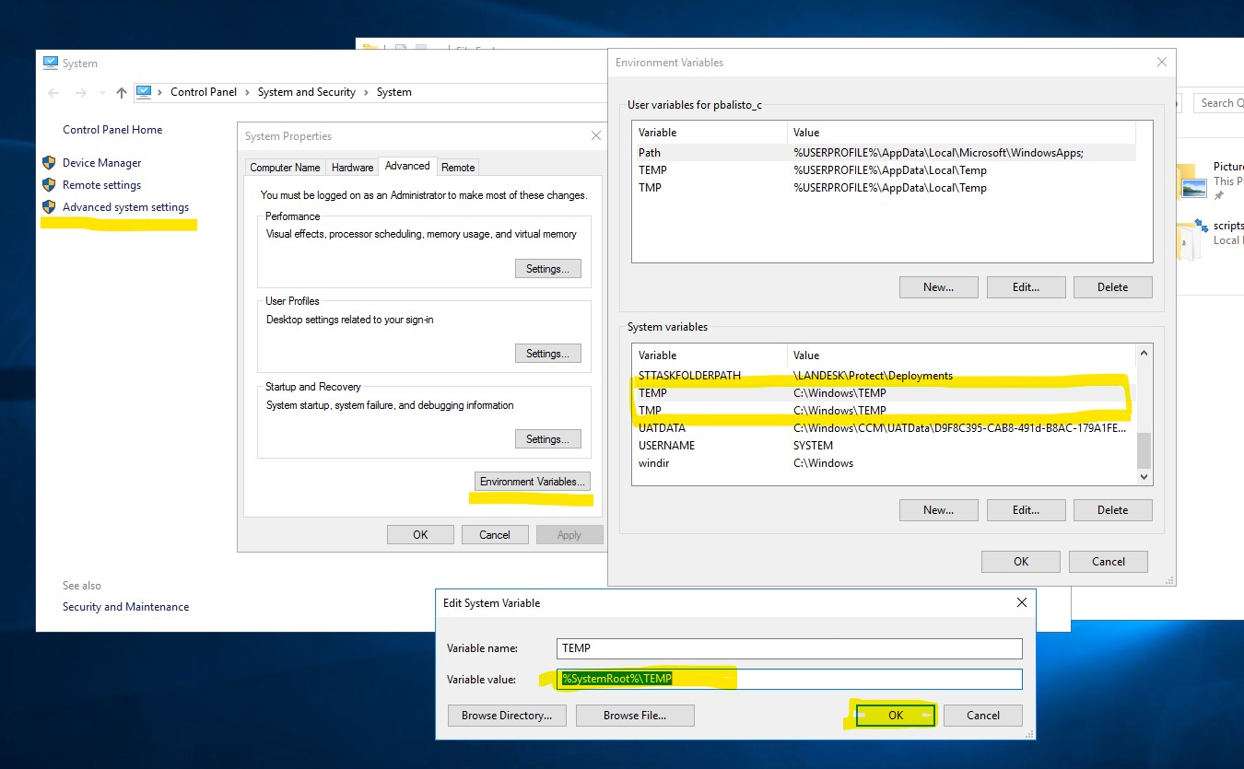Click the Remote settings shield icon
The height and width of the screenshot is (769, 1244).
50,185
